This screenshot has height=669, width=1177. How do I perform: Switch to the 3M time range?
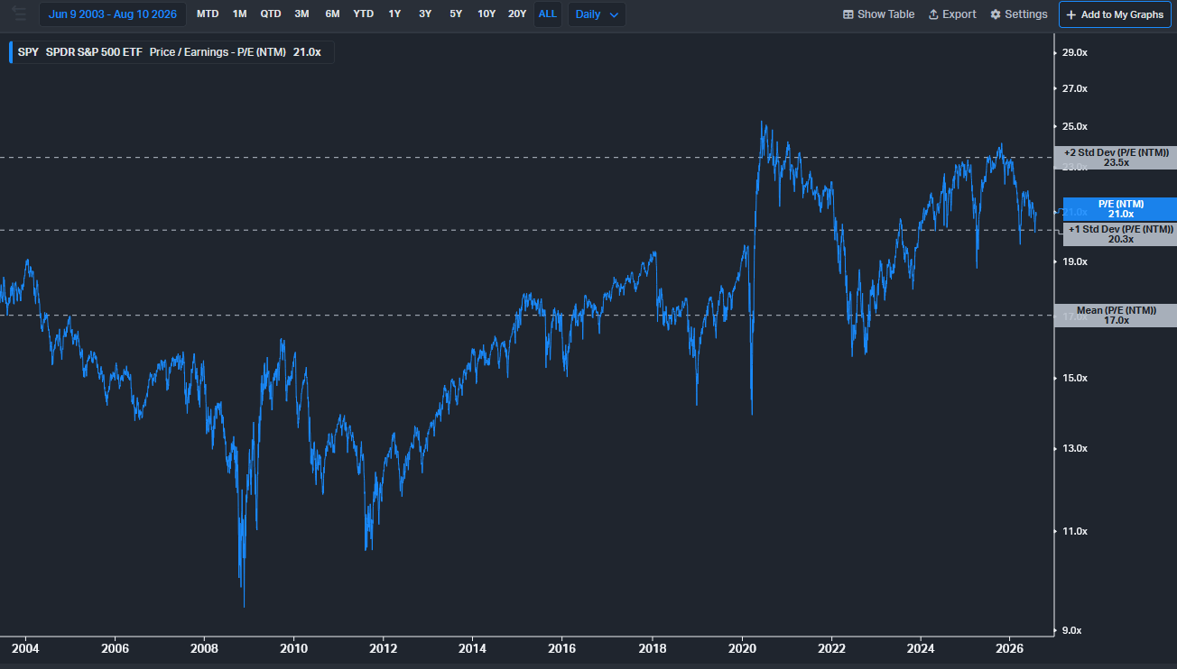(301, 14)
